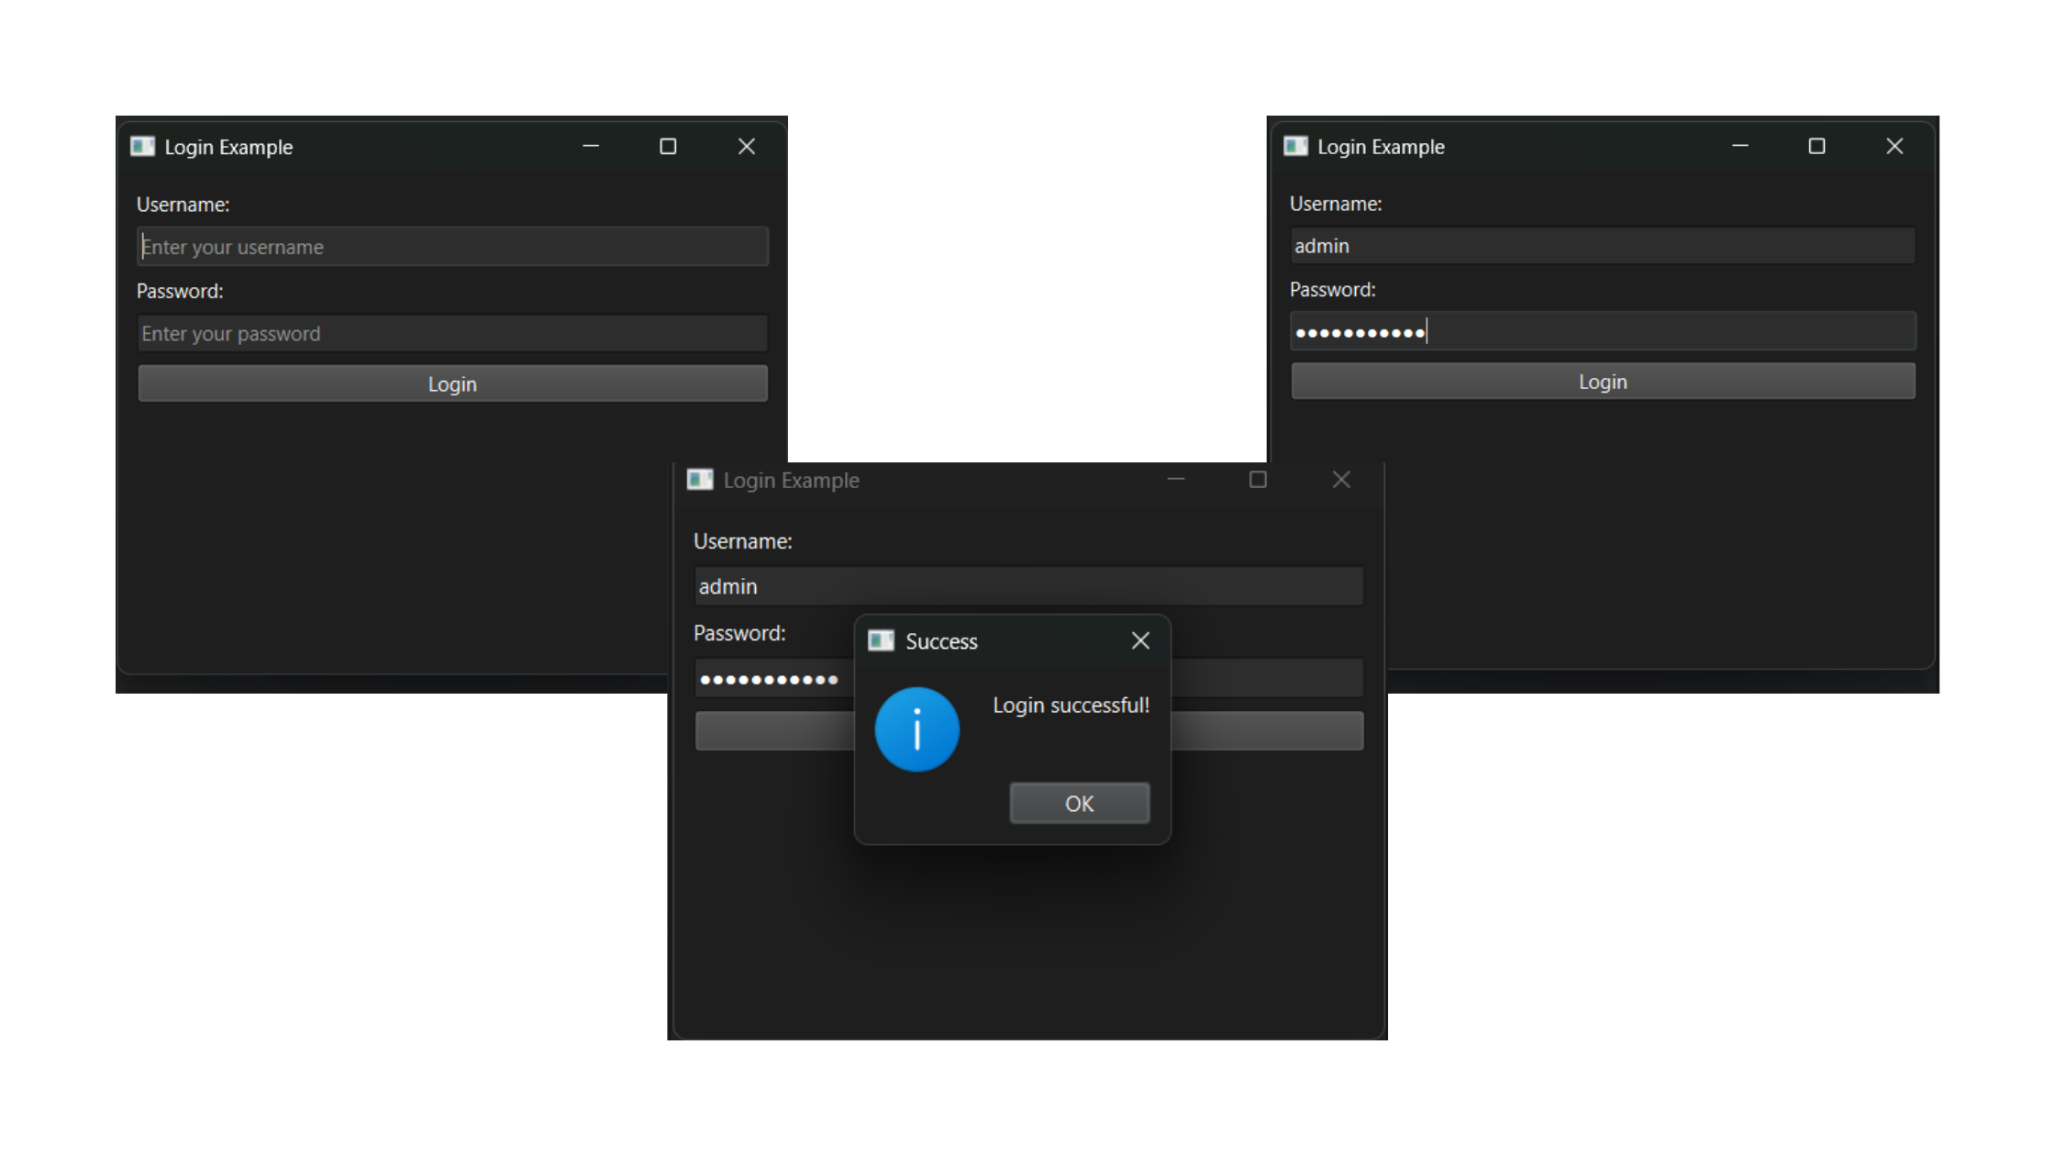
Task: Click the blue information icon in the Success dialog
Action: (916, 728)
